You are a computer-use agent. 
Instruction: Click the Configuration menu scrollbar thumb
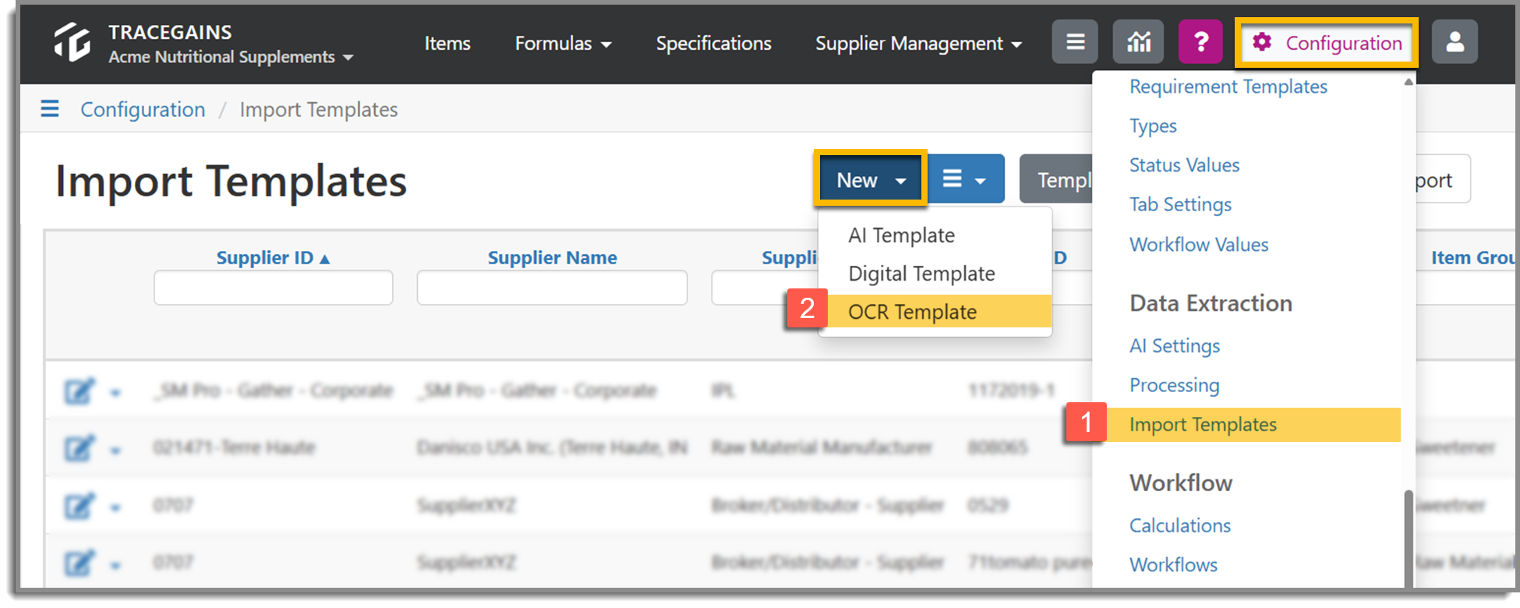[x=1409, y=538]
